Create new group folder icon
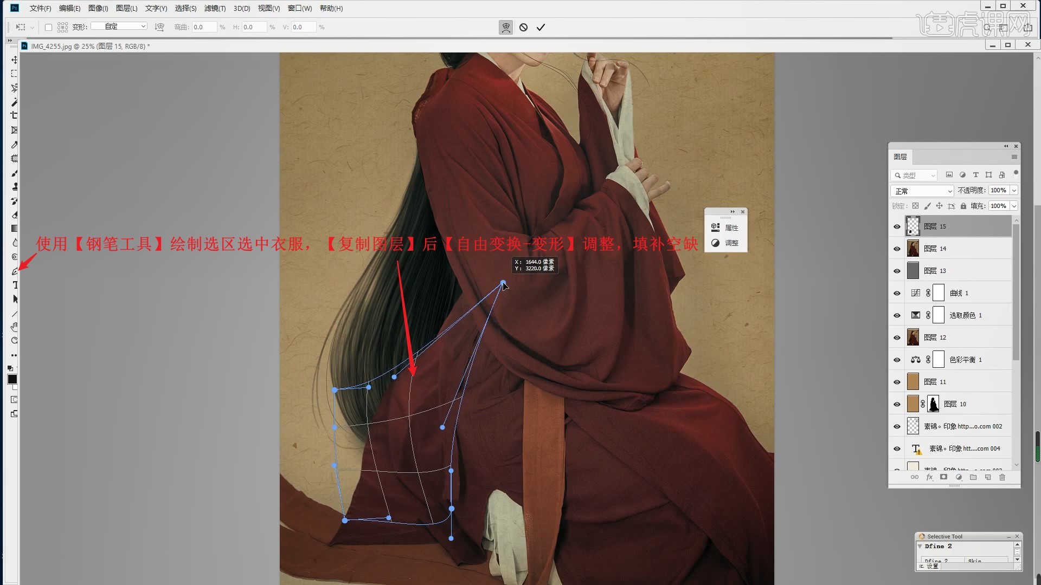 pyautogui.click(x=973, y=477)
